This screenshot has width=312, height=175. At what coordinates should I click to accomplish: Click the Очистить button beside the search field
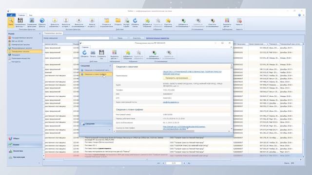[136, 38]
